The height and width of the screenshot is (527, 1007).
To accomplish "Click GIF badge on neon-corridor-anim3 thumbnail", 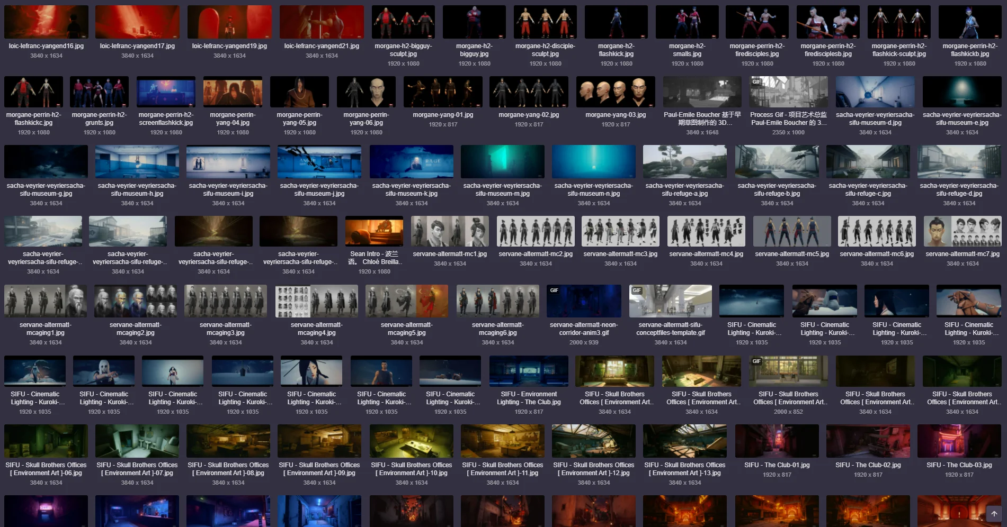I will (554, 290).
